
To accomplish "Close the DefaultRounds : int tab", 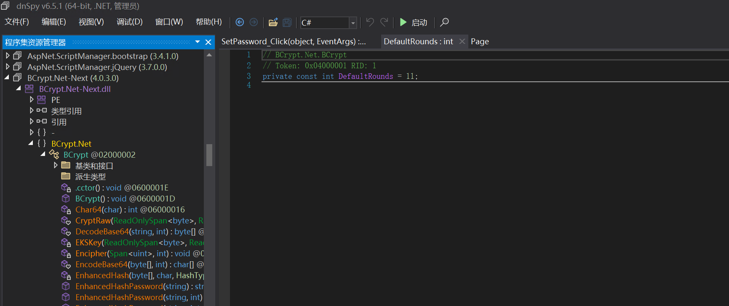I will tap(462, 41).
